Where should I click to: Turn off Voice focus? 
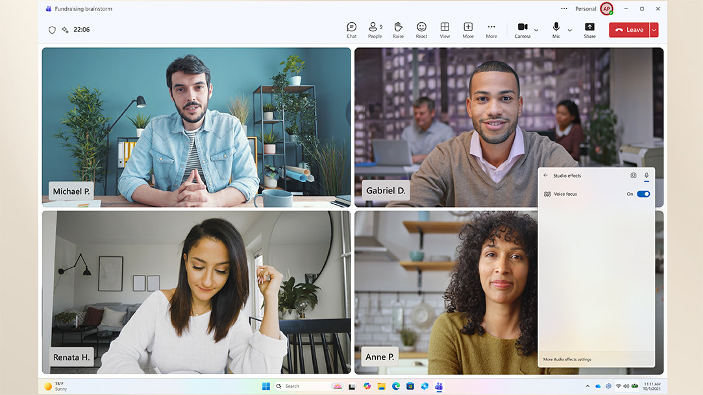point(643,193)
